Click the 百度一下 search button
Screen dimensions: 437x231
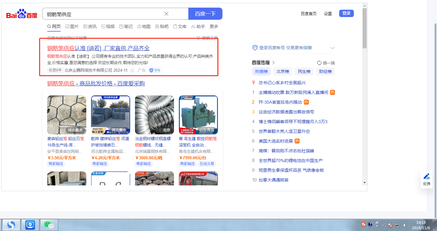coord(205,14)
